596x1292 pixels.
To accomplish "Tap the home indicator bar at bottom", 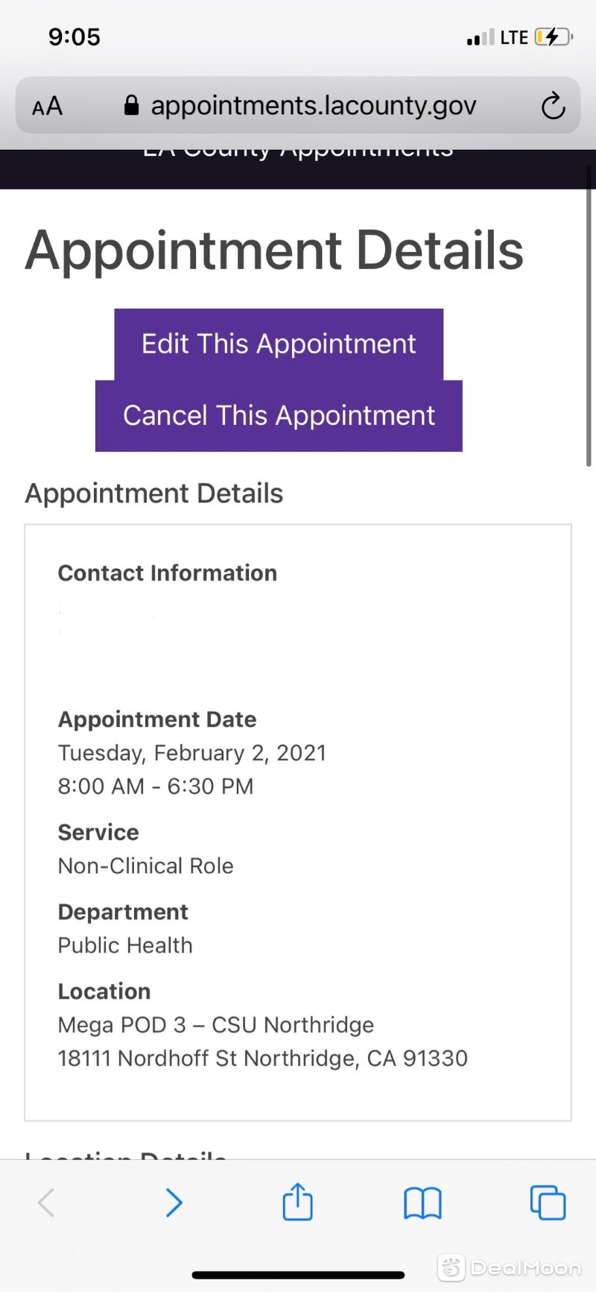I will 298,1276.
